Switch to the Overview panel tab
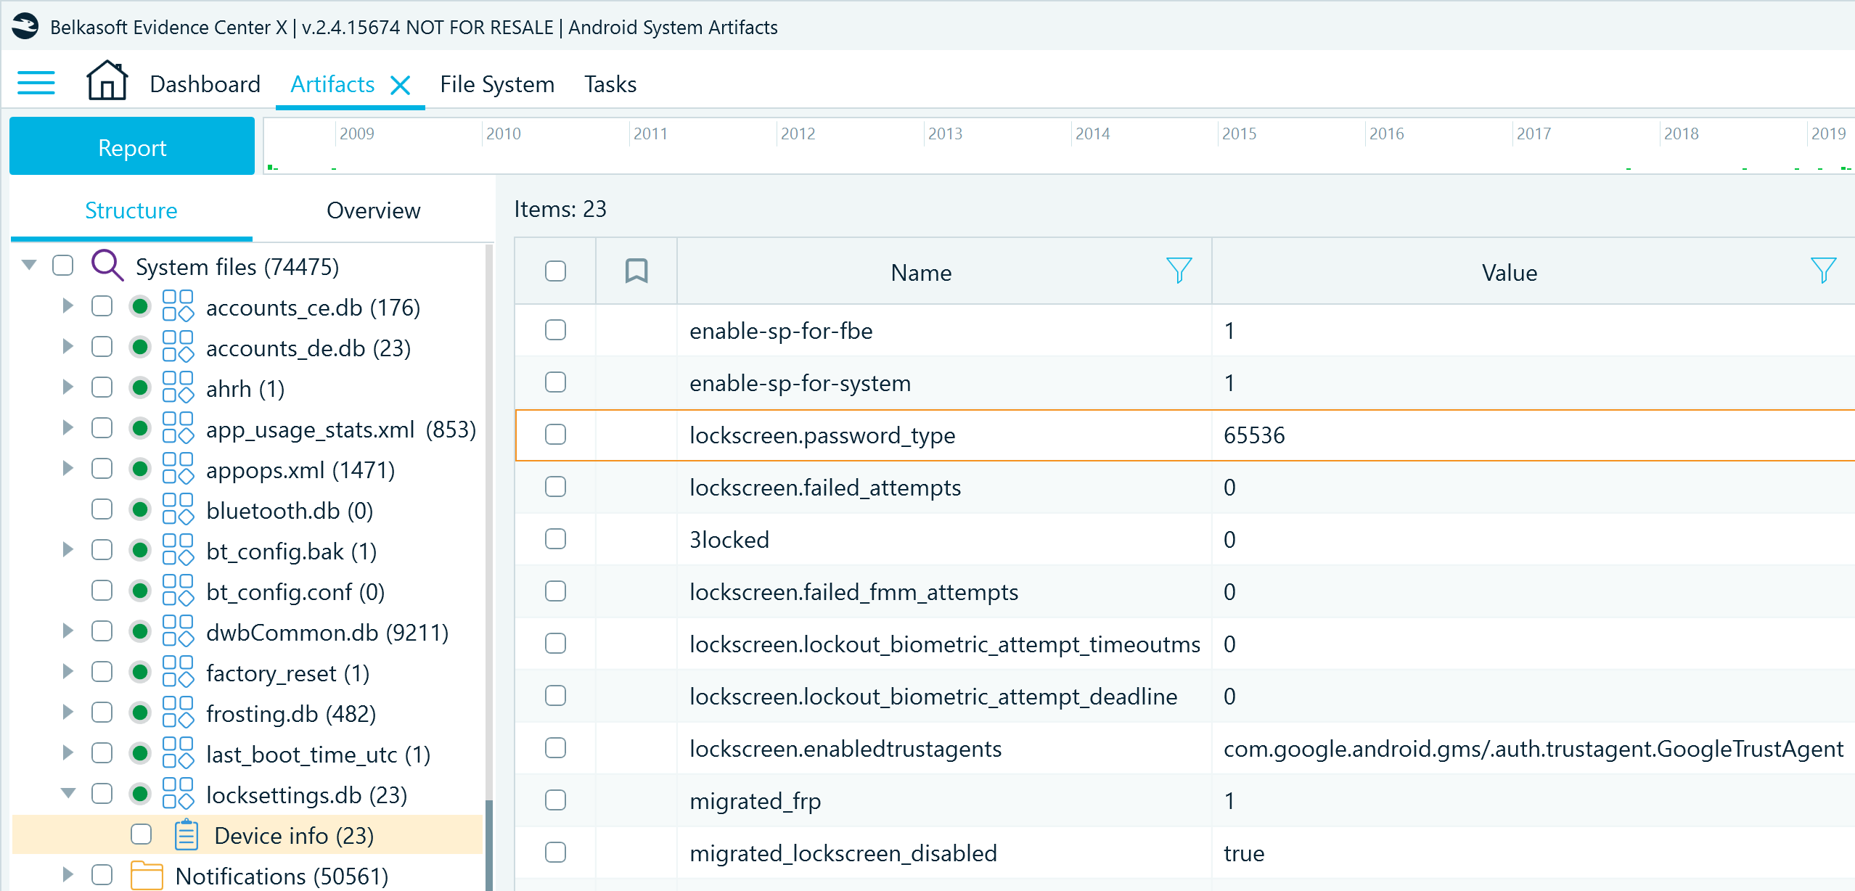 click(x=374, y=210)
